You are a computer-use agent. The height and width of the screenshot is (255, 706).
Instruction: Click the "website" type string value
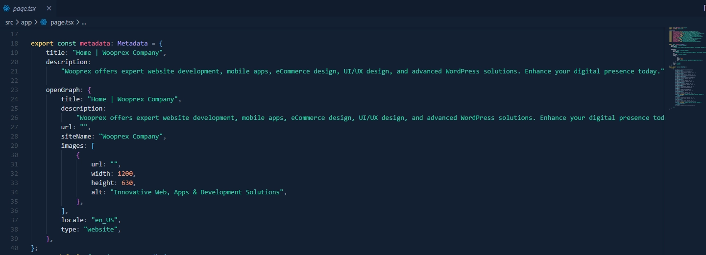point(101,230)
